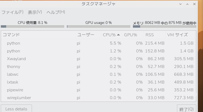Sort by the VM サイズ column header
Image resolution: width=203 pixels, height=112 pixels.
pyautogui.click(x=180, y=35)
